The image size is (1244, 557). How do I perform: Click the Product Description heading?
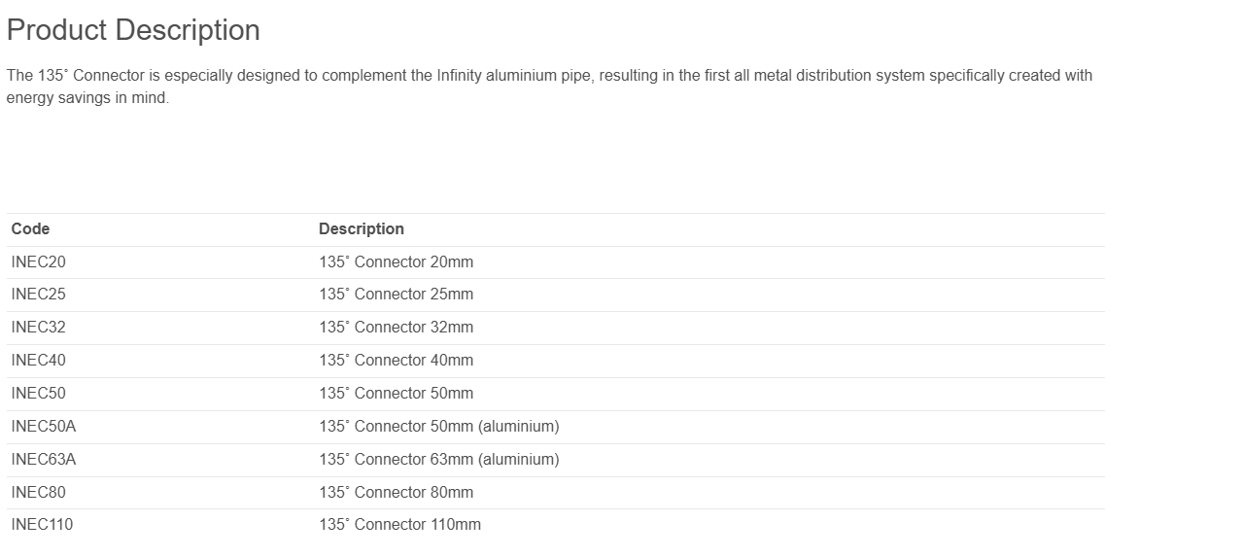(x=133, y=30)
